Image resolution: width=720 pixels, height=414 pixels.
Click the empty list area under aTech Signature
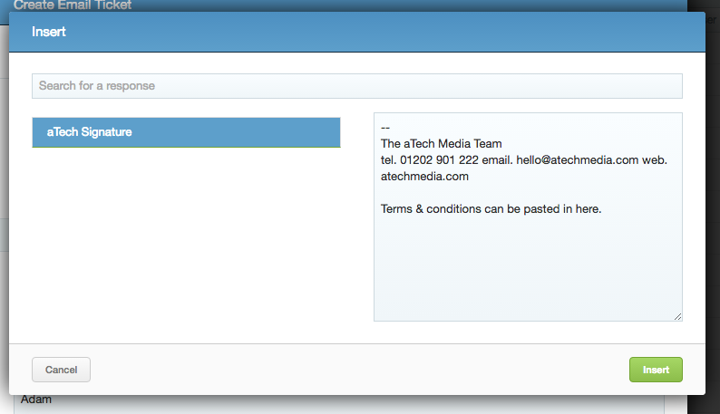tap(186, 238)
